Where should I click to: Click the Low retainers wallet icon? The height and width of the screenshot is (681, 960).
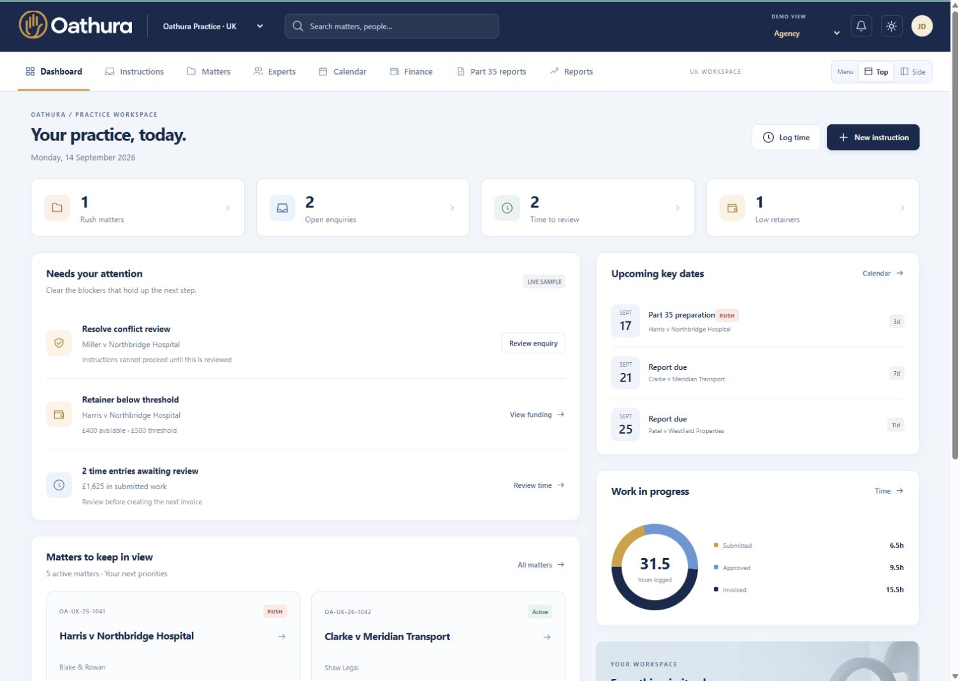(732, 208)
